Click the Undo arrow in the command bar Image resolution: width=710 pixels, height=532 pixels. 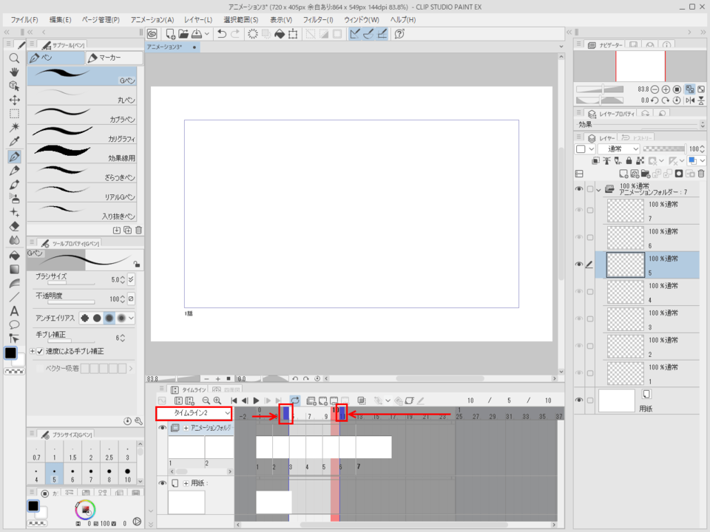click(x=222, y=33)
